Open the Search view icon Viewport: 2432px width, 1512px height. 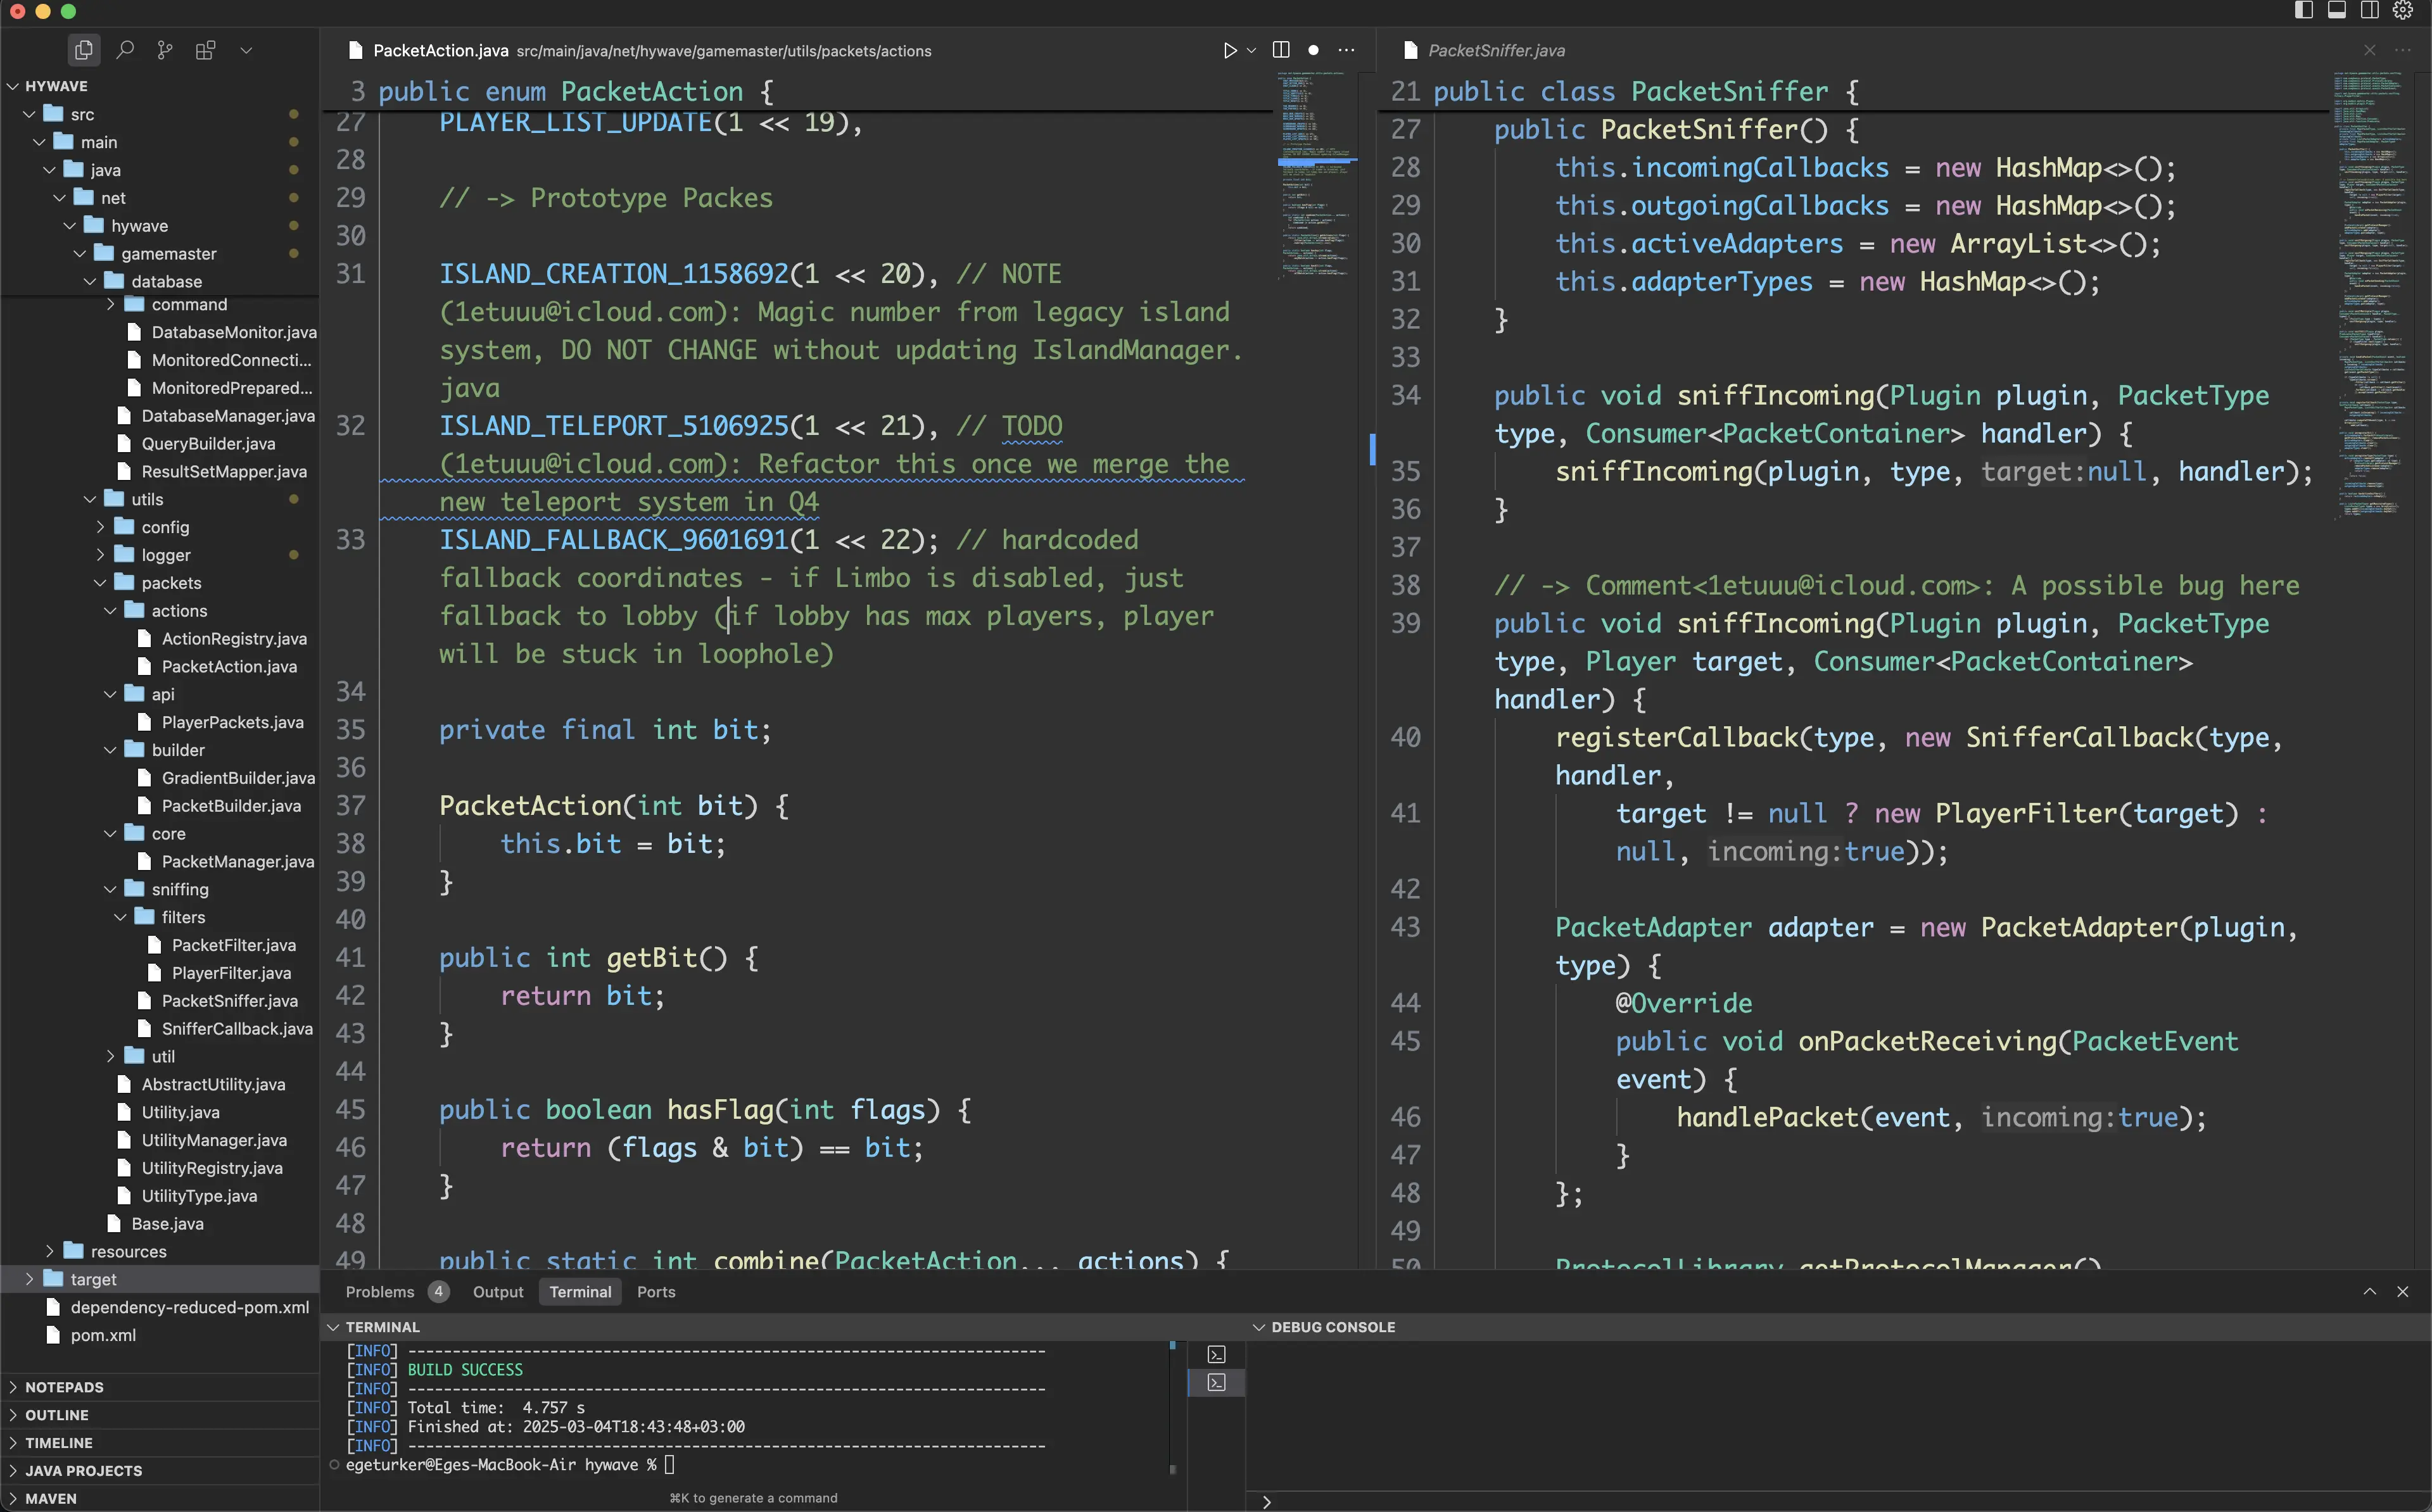(x=125, y=50)
